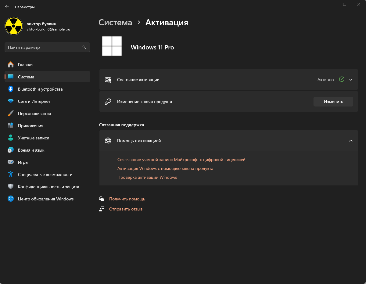The image size is (366, 284).
Task: Open Время и язык settings
Action: 47,150
